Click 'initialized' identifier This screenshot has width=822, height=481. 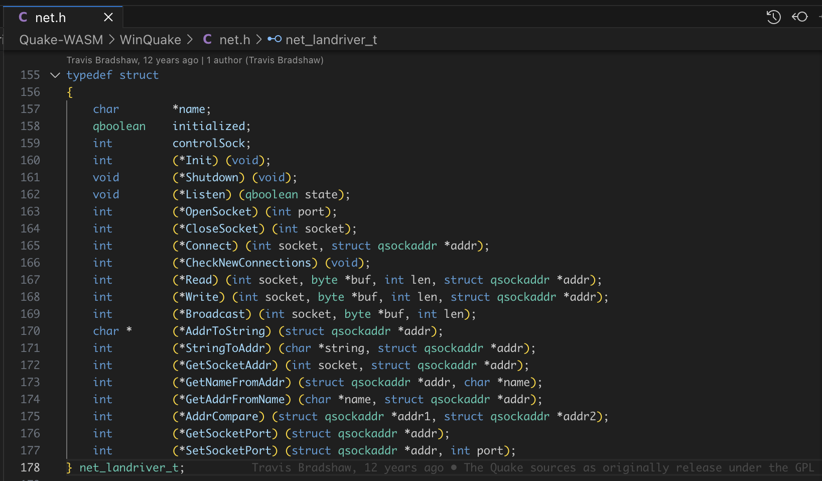209,127
